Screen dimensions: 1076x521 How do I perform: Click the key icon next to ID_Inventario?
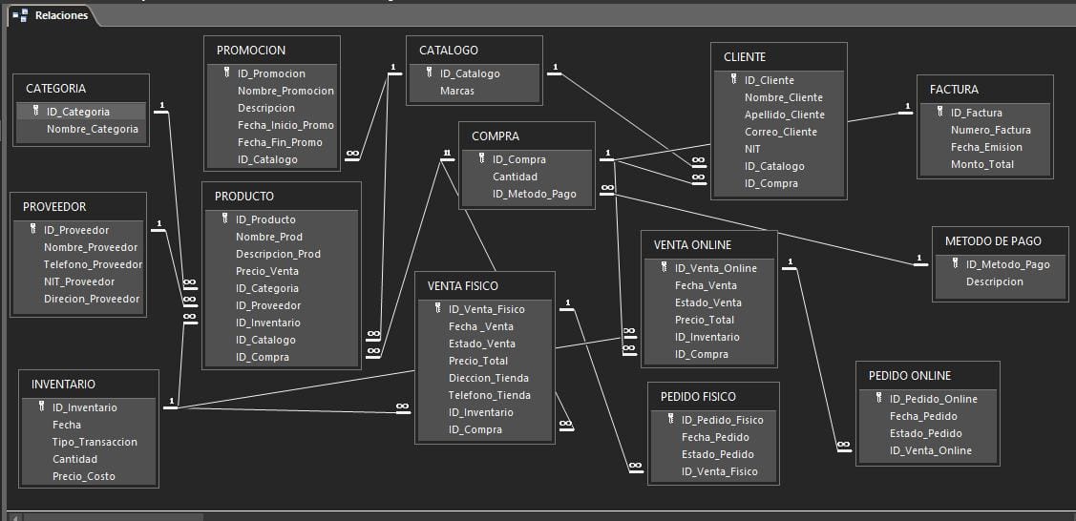tap(41, 406)
